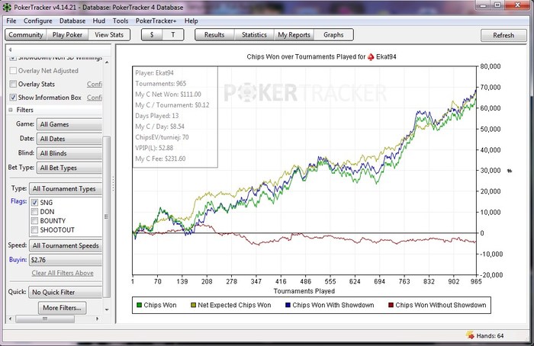Click the 'Hands: 64' status text
This screenshot has width=534, height=346.
click(x=490, y=336)
